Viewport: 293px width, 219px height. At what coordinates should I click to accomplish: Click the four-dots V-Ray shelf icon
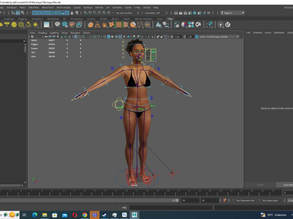191,25
